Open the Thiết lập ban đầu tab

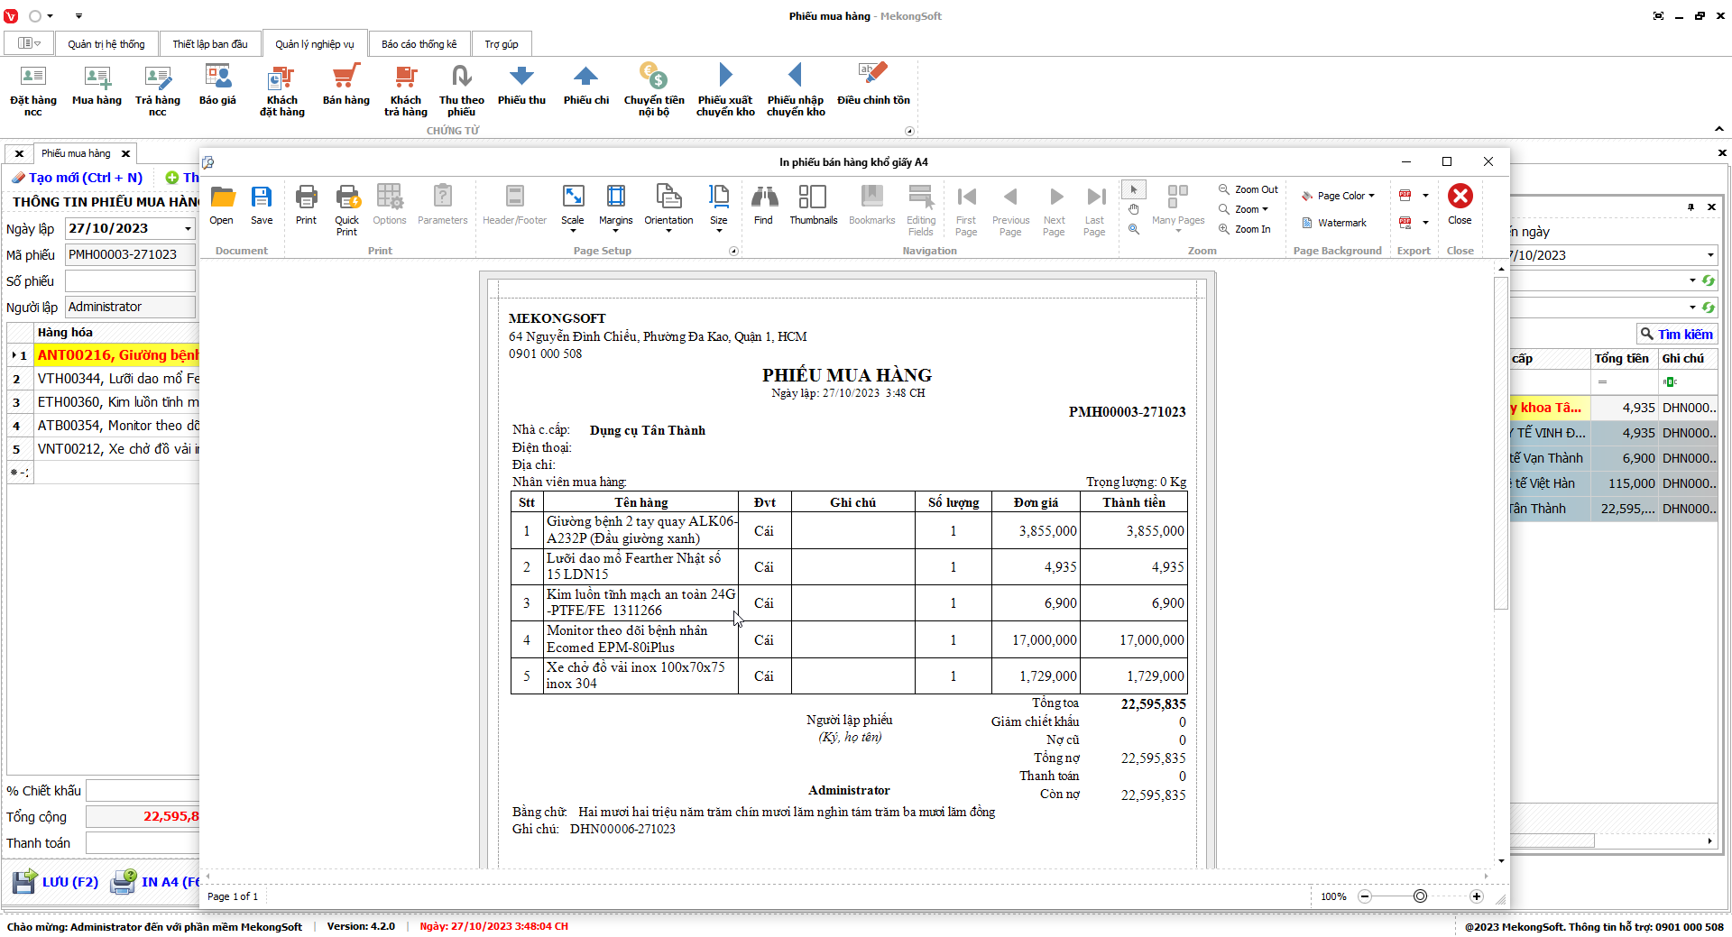click(x=210, y=44)
